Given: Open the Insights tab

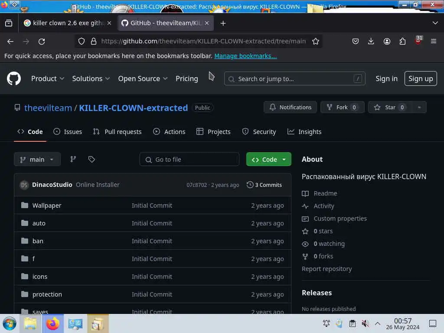Looking at the screenshot, I should (304, 132).
